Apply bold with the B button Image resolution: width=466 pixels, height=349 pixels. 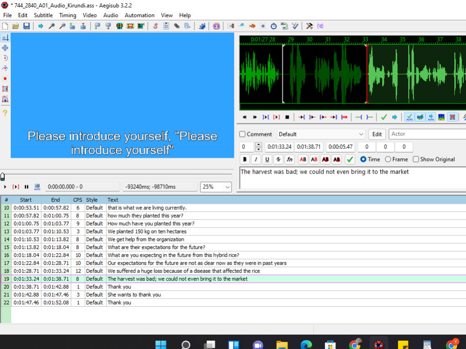pyautogui.click(x=245, y=159)
